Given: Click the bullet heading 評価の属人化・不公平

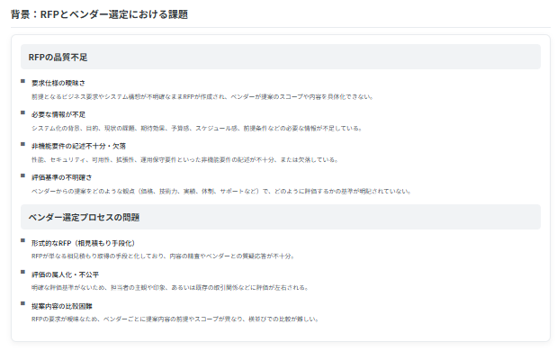Looking at the screenshot, I should [65, 274].
